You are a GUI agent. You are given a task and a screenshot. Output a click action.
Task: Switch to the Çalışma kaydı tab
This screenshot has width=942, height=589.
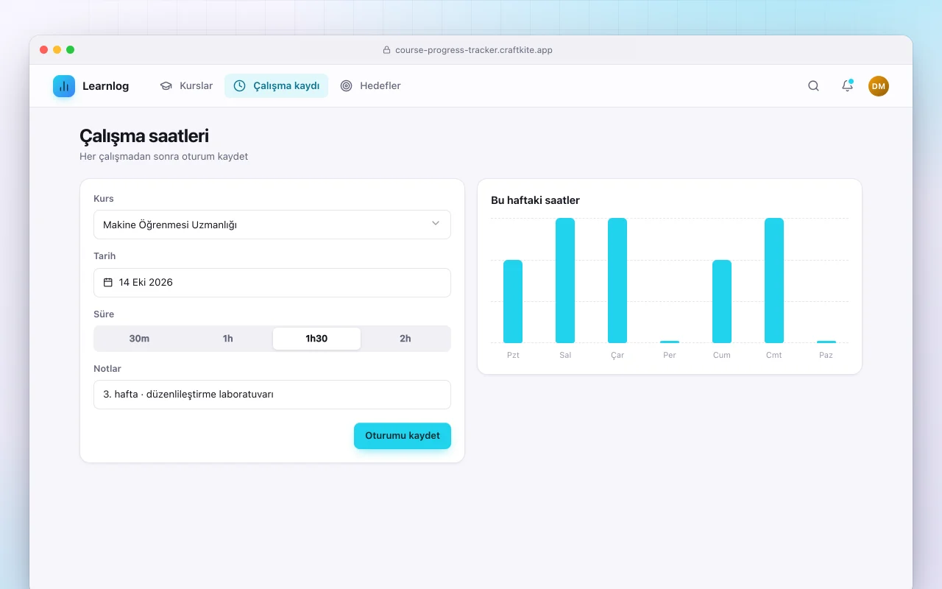tap(277, 86)
